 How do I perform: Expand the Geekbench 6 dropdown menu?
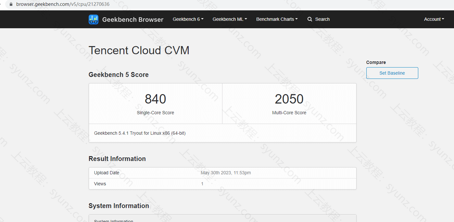point(188,19)
